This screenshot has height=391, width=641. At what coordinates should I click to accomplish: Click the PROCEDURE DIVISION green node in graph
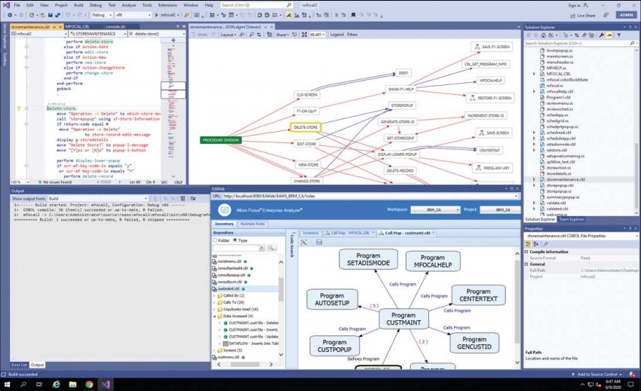tap(221, 140)
